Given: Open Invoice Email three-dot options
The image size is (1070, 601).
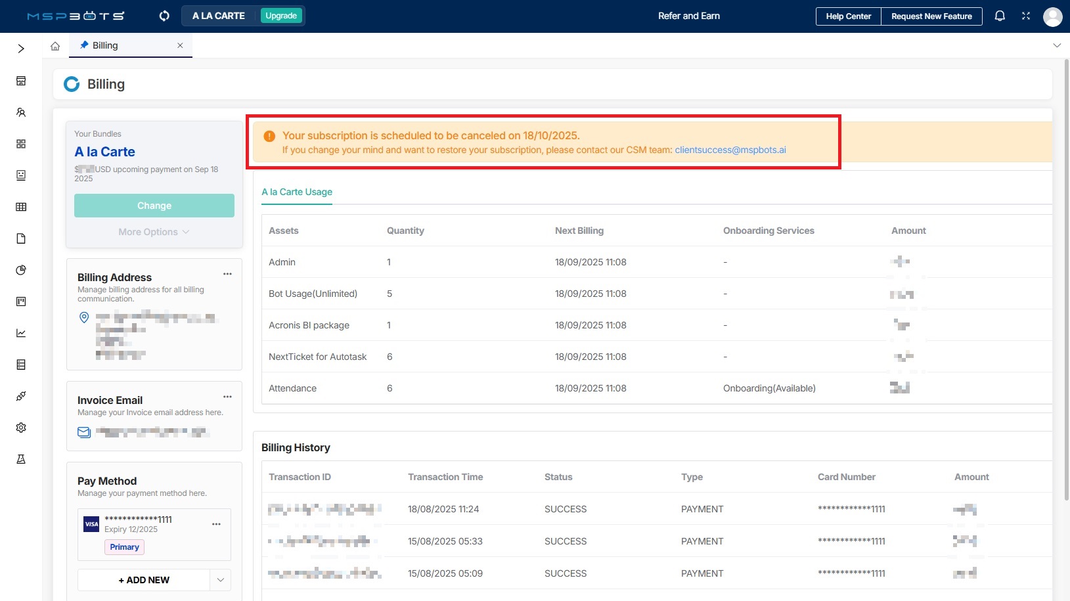Looking at the screenshot, I should point(227,397).
